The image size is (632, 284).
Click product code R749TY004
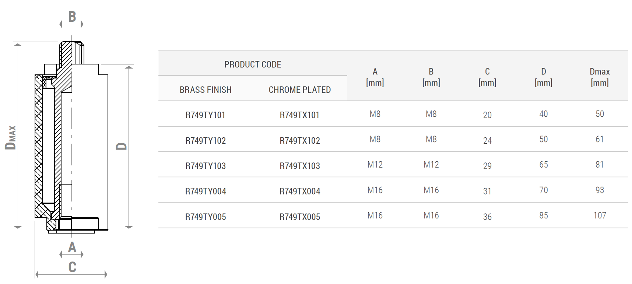[x=205, y=191]
